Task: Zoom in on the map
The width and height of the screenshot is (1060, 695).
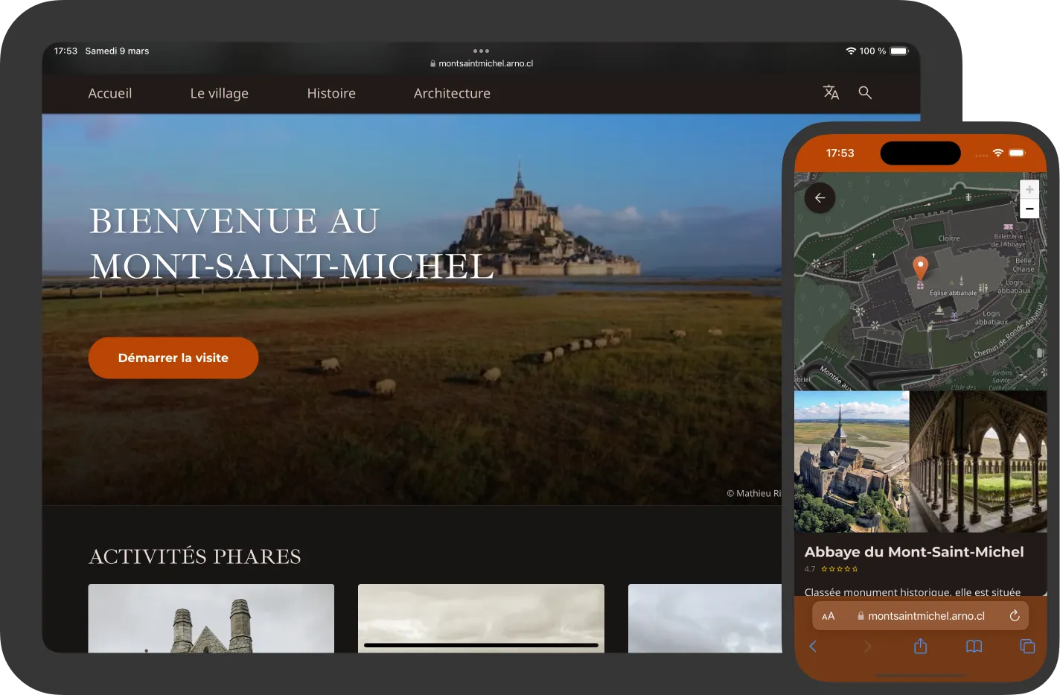Action: coord(1029,190)
